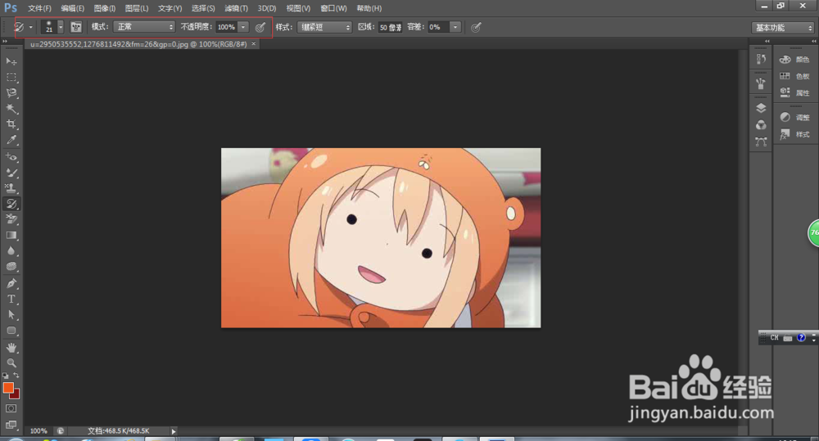Screen dimensions: 819x441
Task: Collapse the right panel dock
Action: tap(814, 41)
